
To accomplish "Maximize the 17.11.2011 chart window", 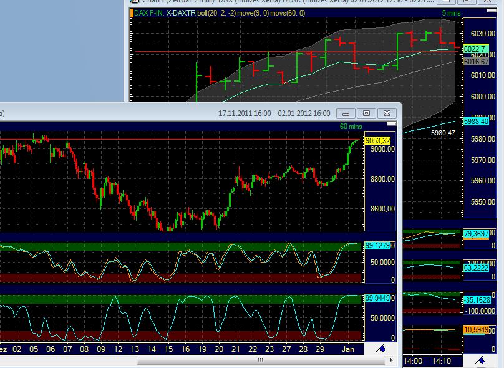I will pyautogui.click(x=367, y=114).
